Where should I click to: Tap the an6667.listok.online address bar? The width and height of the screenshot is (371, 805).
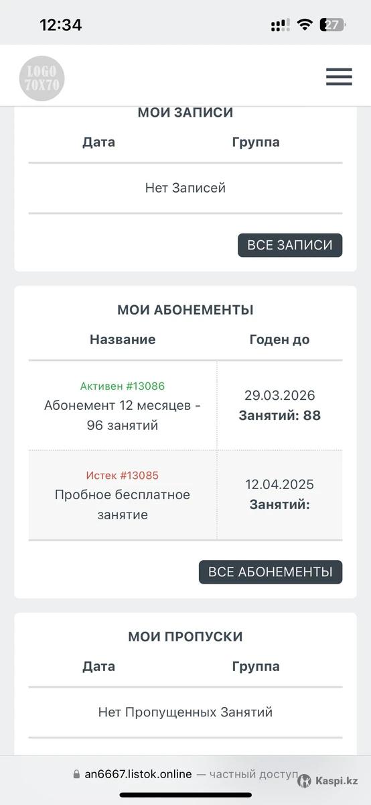185,774
